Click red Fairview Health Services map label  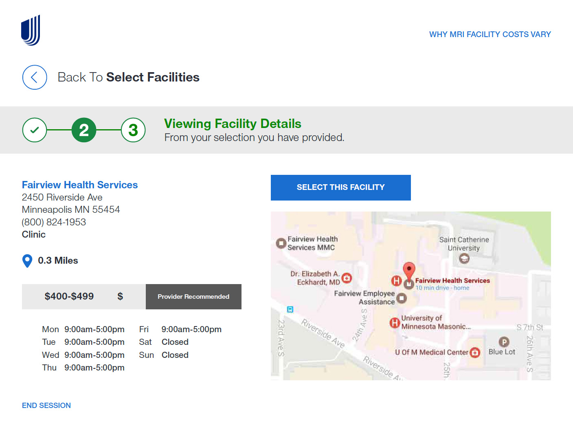[x=452, y=280]
